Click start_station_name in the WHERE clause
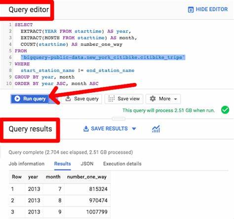 [x=47, y=71]
